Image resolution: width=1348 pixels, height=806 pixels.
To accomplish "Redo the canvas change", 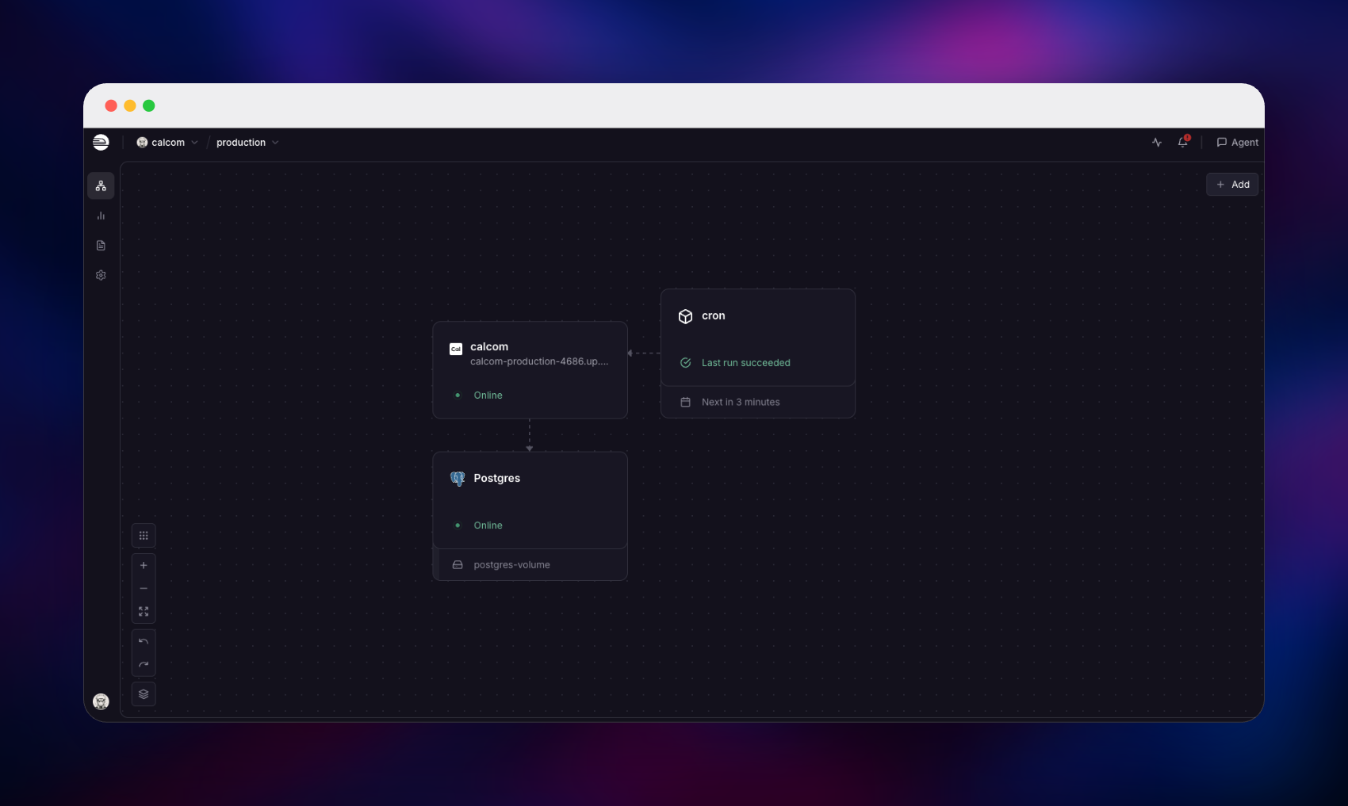I will click(144, 665).
